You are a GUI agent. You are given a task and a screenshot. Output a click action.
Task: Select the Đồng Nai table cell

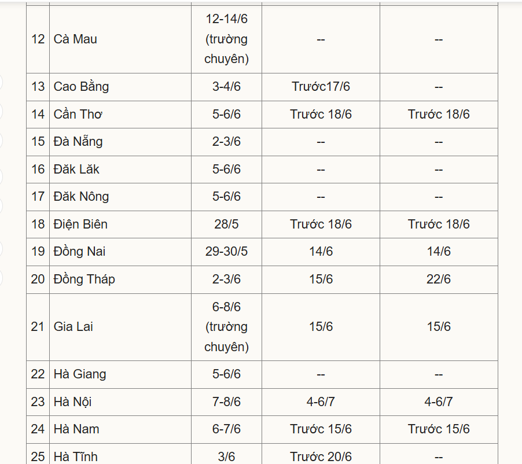79,252
